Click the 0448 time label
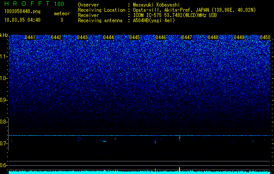 pos(213,37)
